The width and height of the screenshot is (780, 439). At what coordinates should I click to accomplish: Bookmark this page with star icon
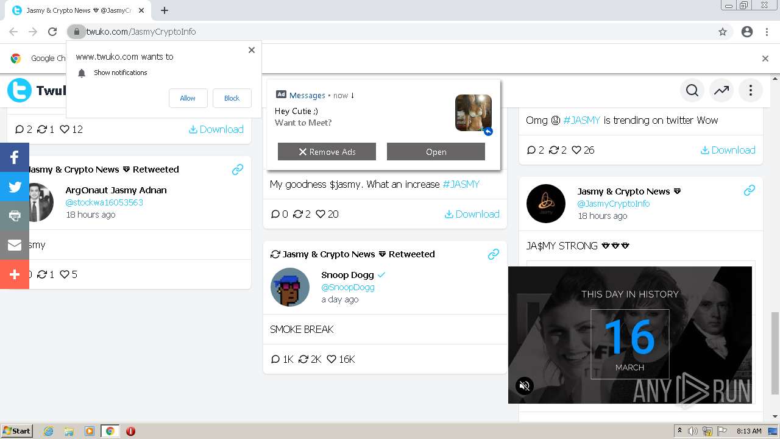tap(723, 32)
